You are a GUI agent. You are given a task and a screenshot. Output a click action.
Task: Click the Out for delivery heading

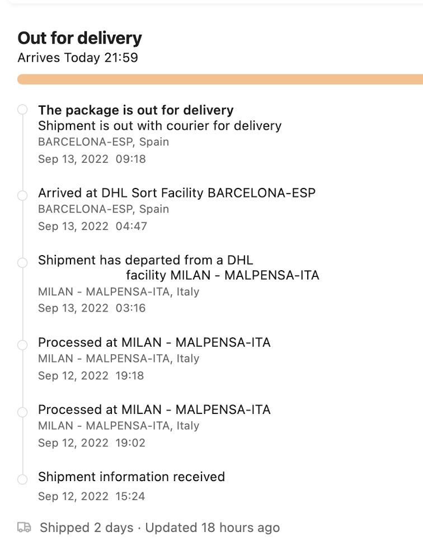coord(79,38)
